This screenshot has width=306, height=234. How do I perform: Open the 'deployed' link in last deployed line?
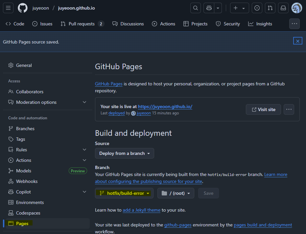tap(116, 113)
